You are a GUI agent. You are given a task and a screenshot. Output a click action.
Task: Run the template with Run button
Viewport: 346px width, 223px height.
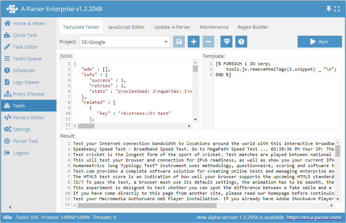point(319,42)
